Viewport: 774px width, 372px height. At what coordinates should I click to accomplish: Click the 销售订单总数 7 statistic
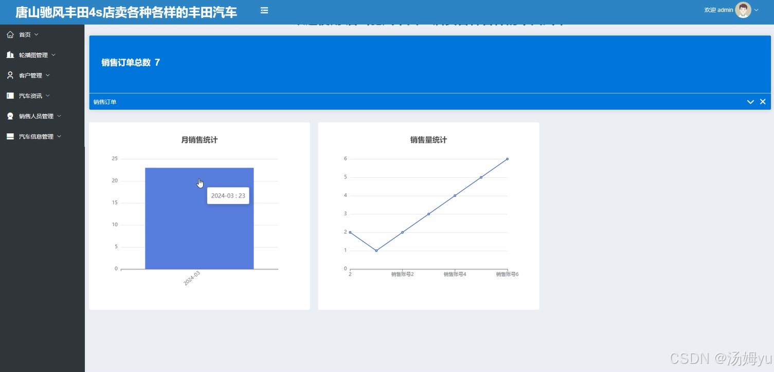131,62
